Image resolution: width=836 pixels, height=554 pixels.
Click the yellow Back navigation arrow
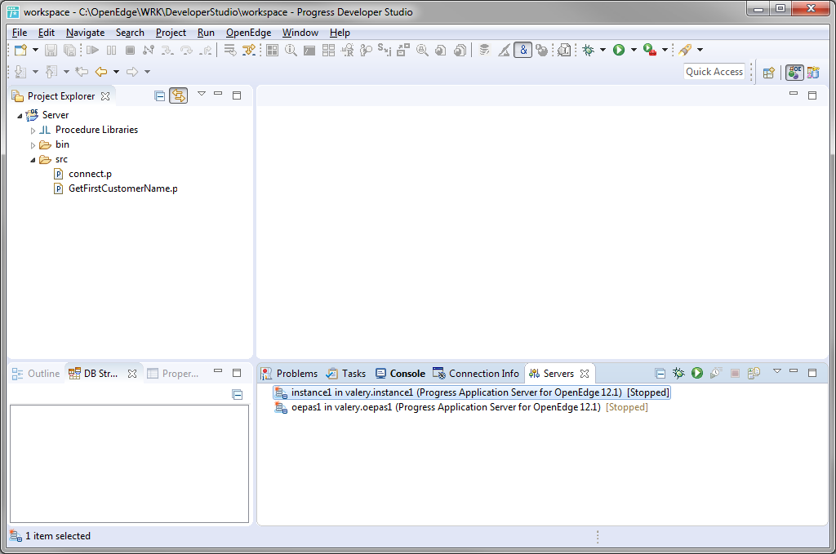(x=100, y=71)
